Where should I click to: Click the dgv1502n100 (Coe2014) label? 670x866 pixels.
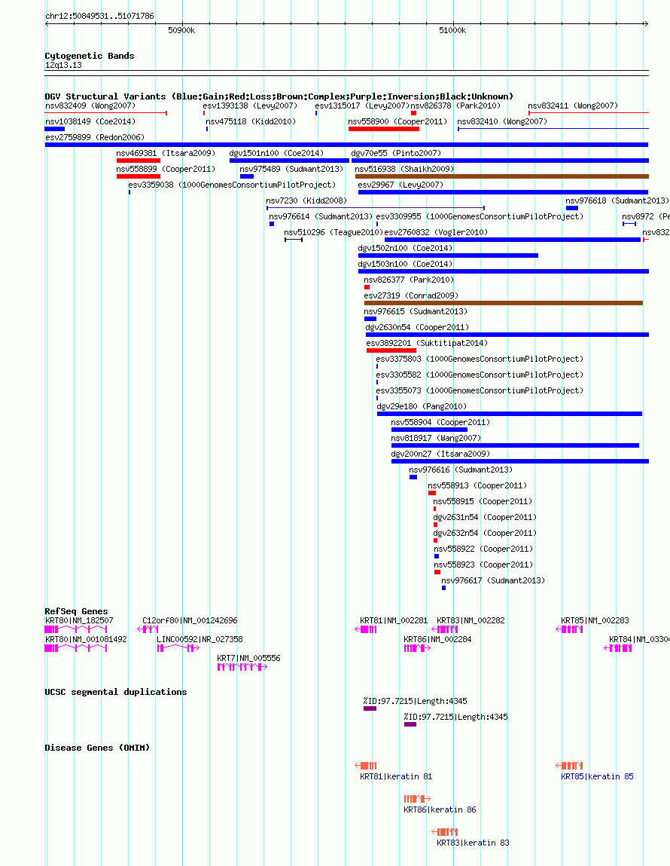pyautogui.click(x=405, y=249)
